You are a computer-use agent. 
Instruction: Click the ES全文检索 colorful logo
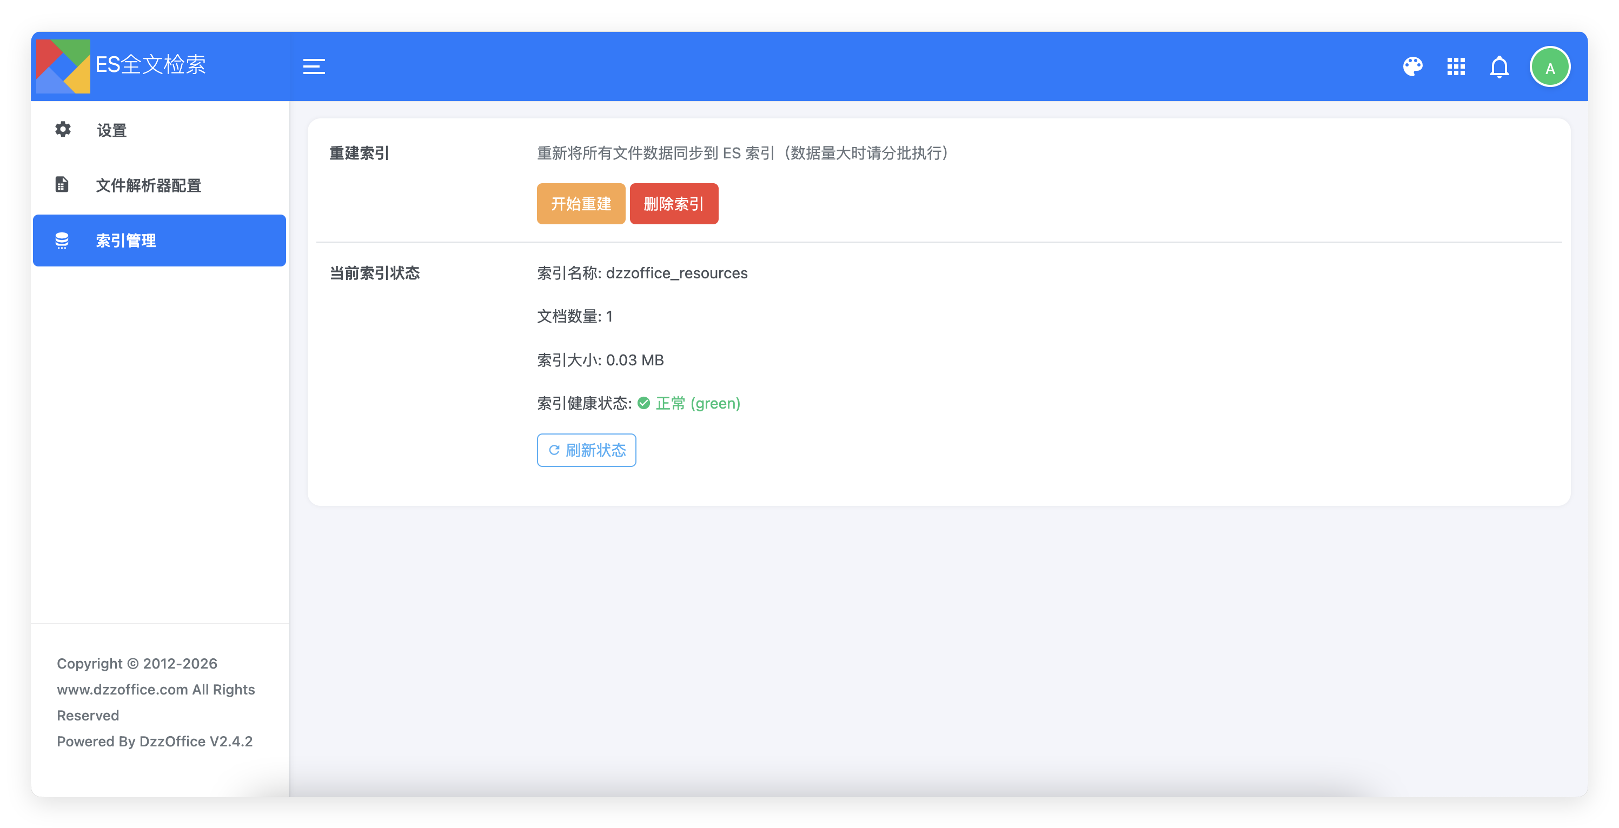point(63,66)
